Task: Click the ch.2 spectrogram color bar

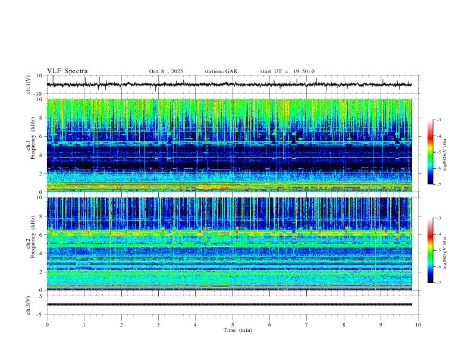Action: click(x=430, y=250)
